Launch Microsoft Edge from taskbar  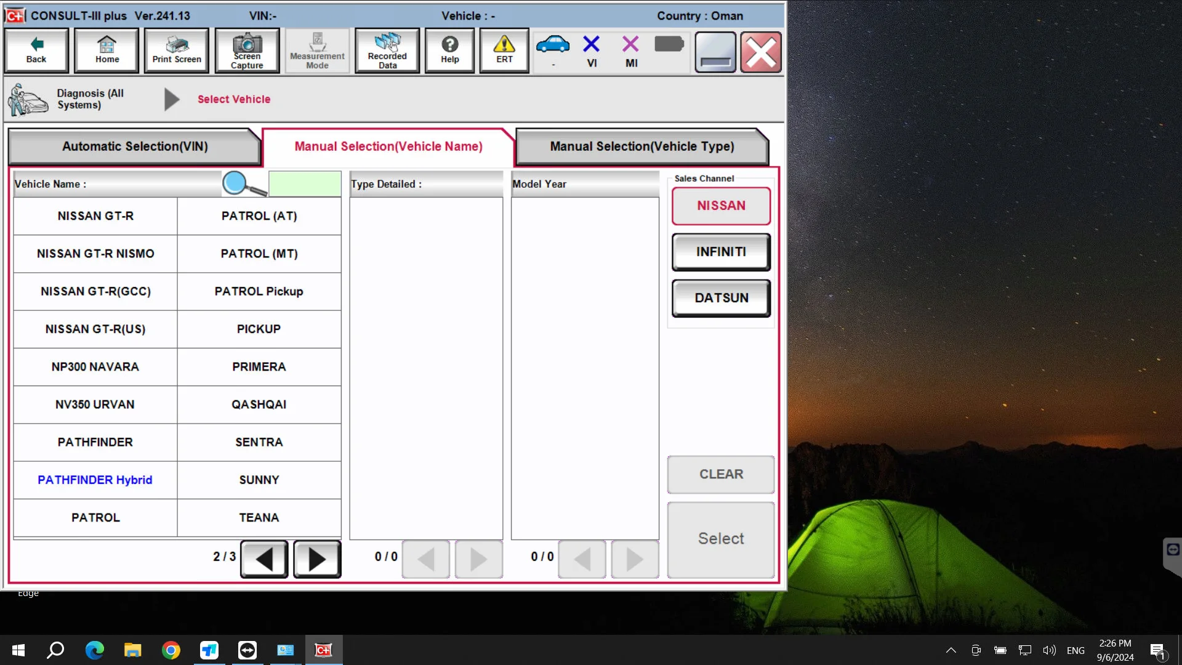point(94,650)
